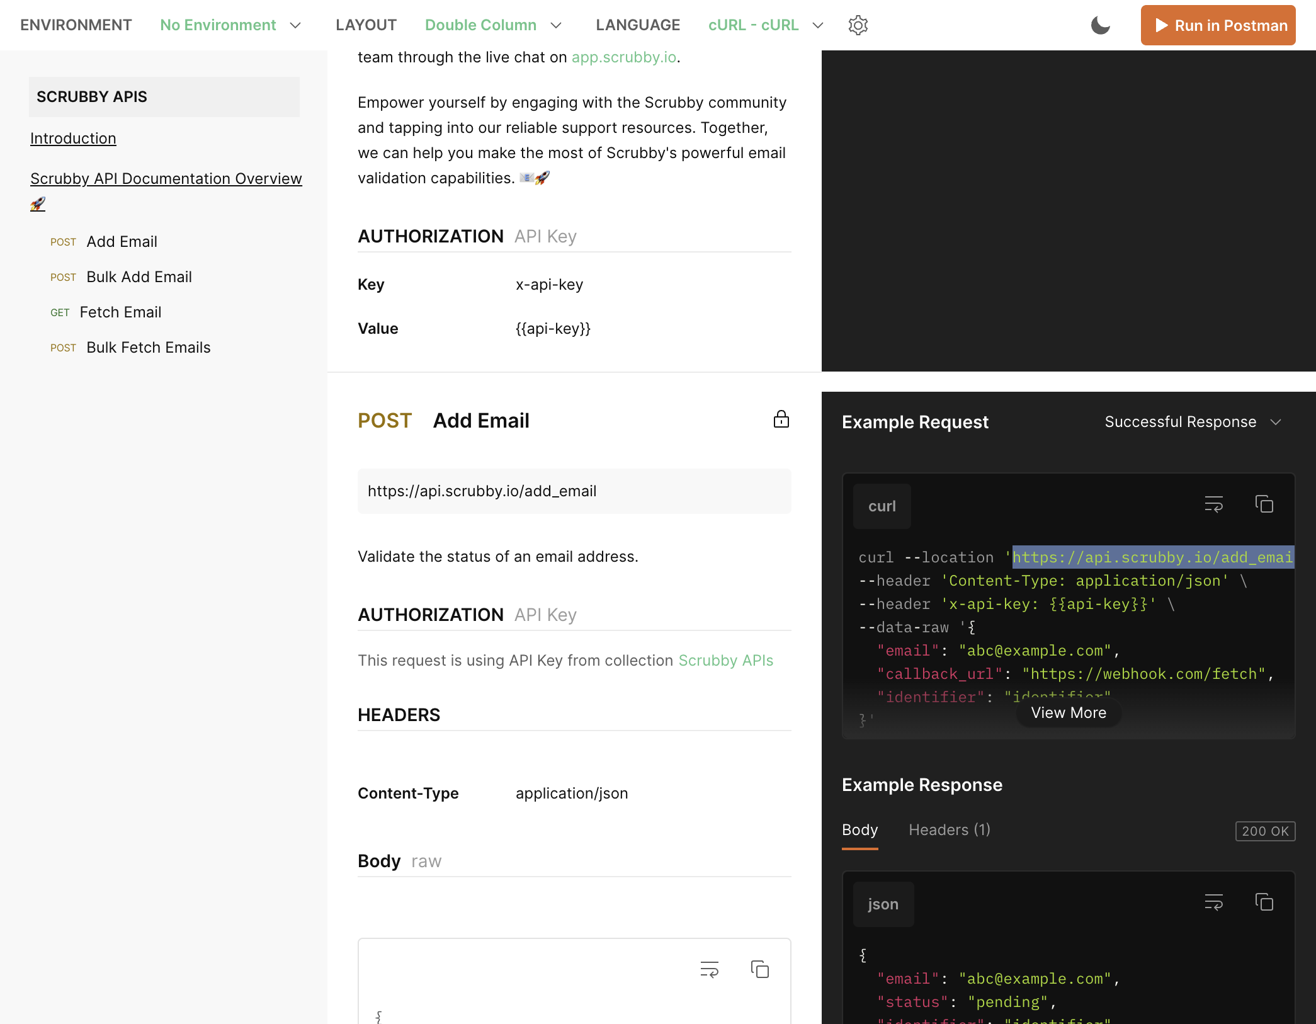Viewport: 1316px width, 1024px height.
Task: Wrap lines in the raw body snippet
Action: point(710,969)
